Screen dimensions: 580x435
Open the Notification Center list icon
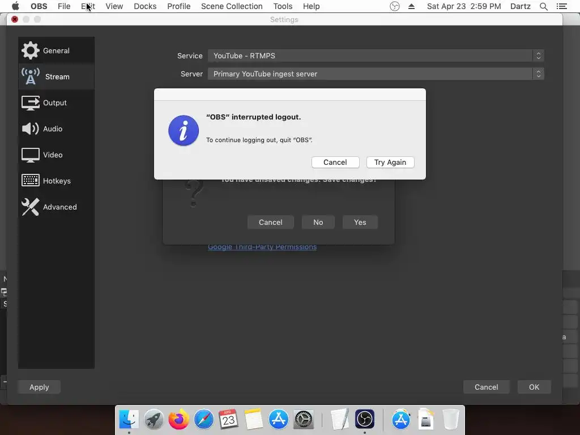(x=561, y=6)
